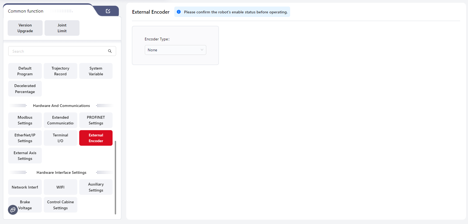Open Control Cabinet Settings
Image resolution: width=468 pixels, height=224 pixels.
[x=60, y=205]
